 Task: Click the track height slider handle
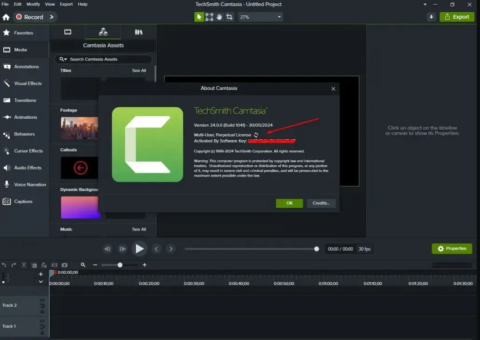(3, 282)
